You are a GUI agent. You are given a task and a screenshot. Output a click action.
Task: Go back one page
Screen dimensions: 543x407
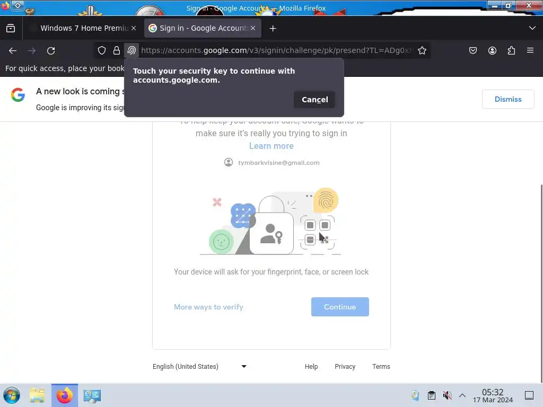pos(13,51)
